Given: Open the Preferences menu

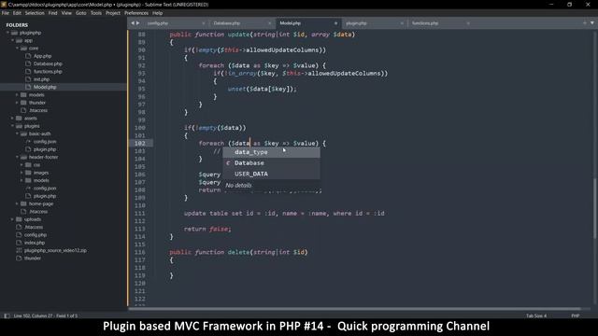Looking at the screenshot, I should click(x=136, y=13).
